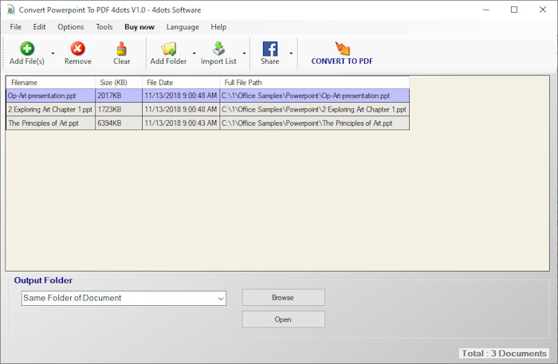Expand the Add Folder dropdown arrow

194,53
